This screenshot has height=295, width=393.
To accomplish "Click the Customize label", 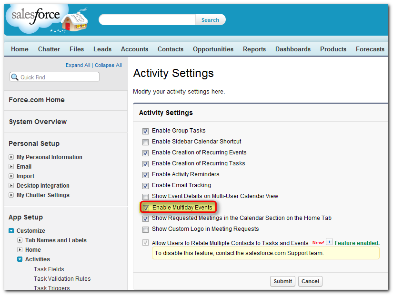I will (31, 230).
